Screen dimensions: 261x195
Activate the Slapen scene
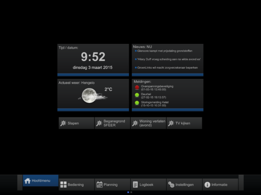(x=76, y=123)
